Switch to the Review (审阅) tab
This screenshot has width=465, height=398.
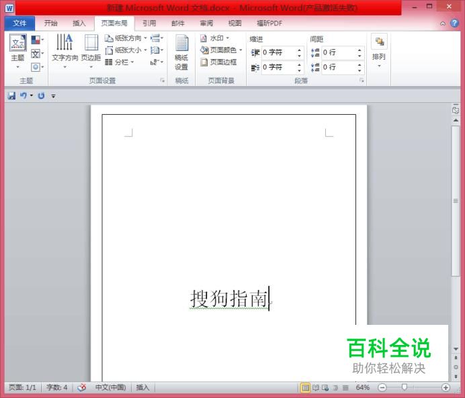[x=206, y=23]
